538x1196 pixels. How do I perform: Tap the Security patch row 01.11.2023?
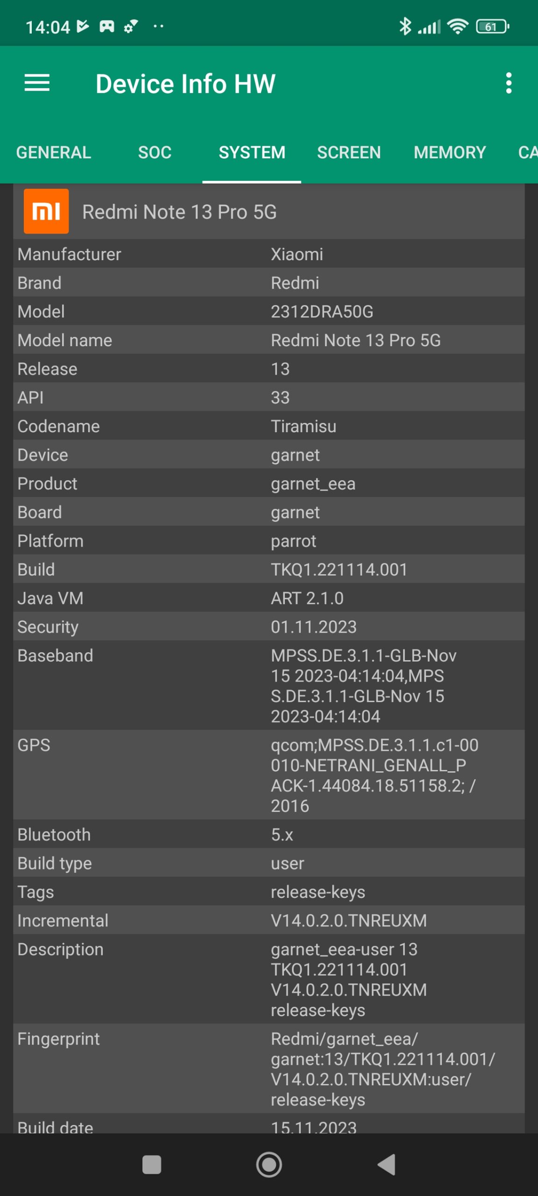pyautogui.click(x=314, y=627)
